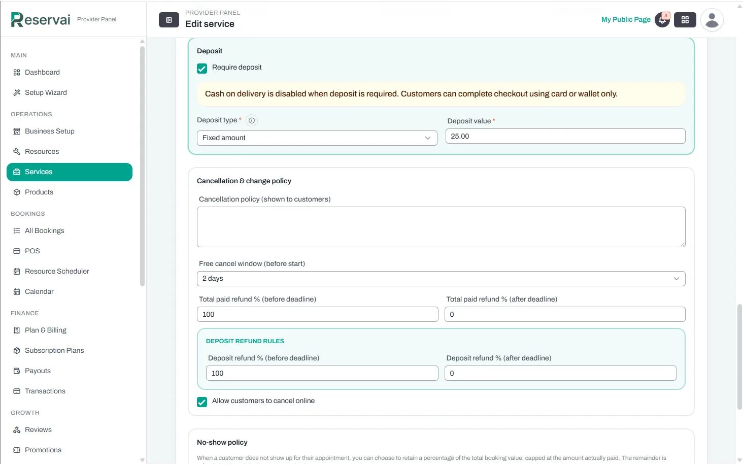
Task: Click the Edit service page title
Action: point(210,24)
